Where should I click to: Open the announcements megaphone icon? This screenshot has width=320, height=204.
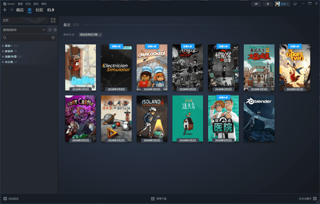[256, 4]
